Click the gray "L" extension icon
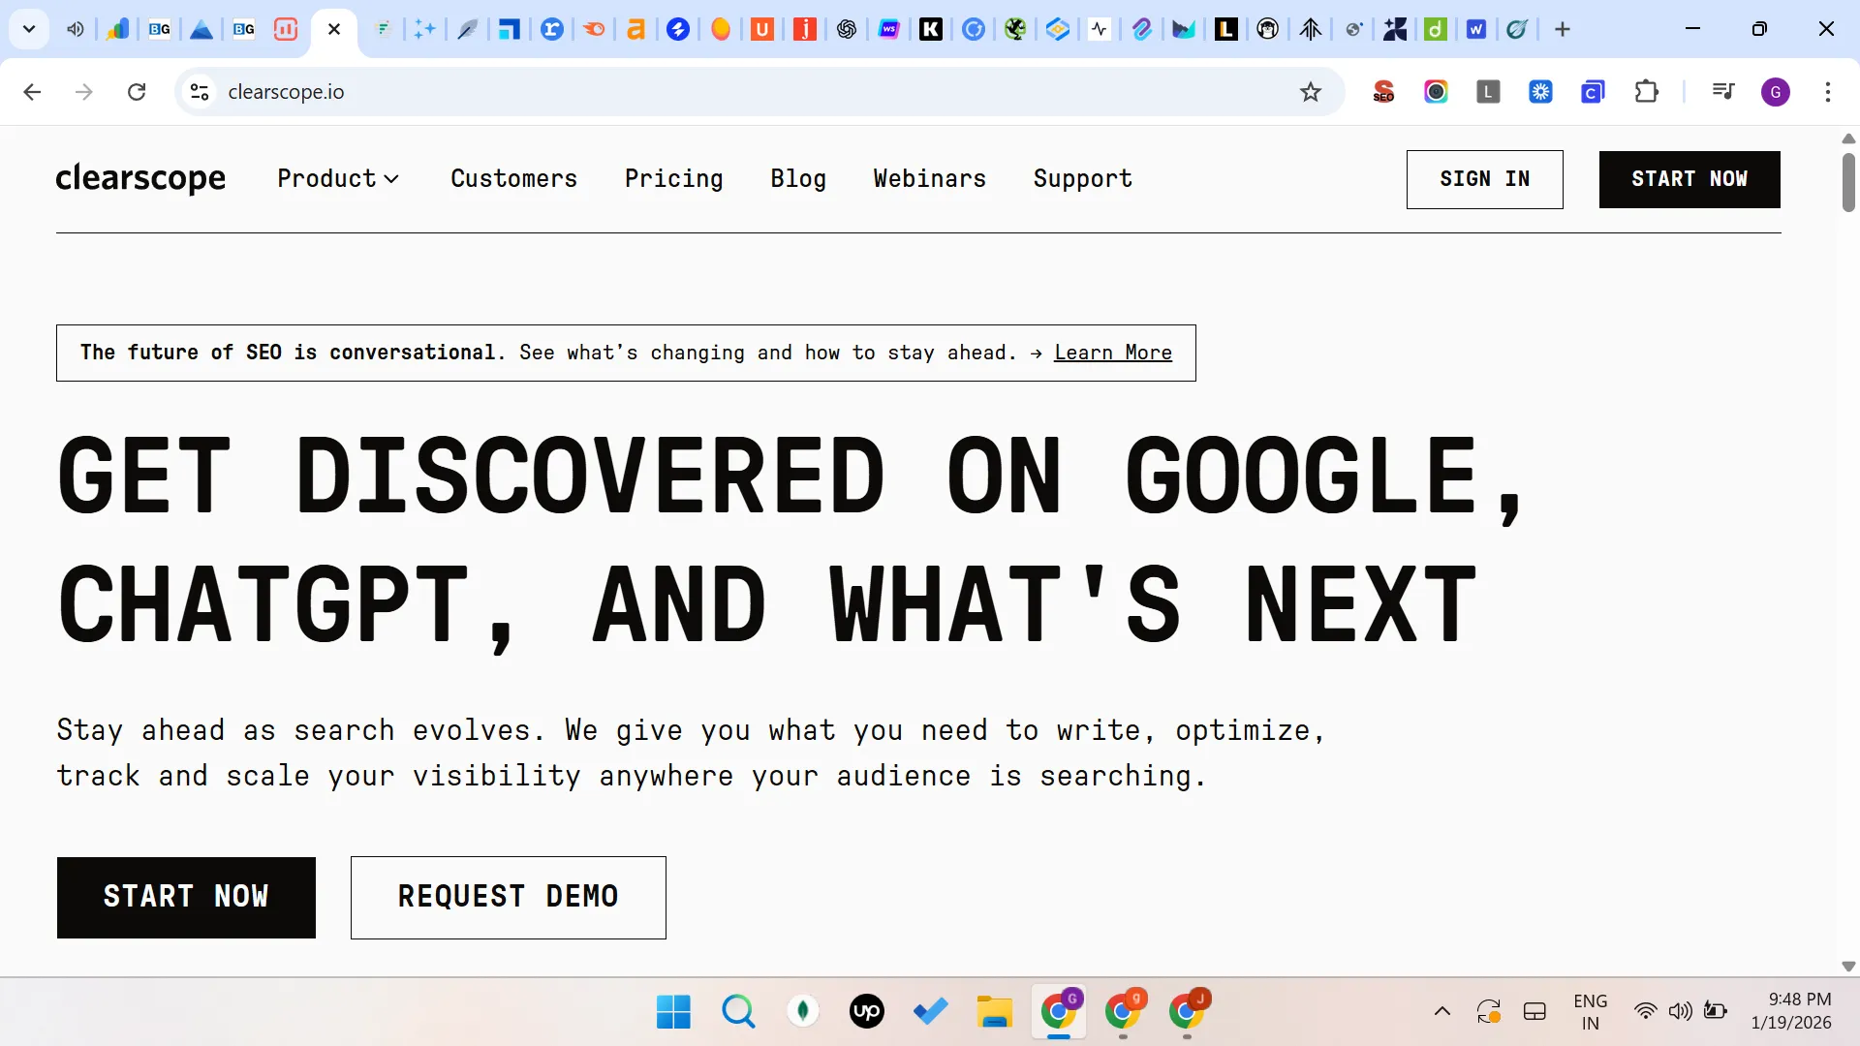Viewport: 1860px width, 1046px height. pyautogui.click(x=1489, y=91)
